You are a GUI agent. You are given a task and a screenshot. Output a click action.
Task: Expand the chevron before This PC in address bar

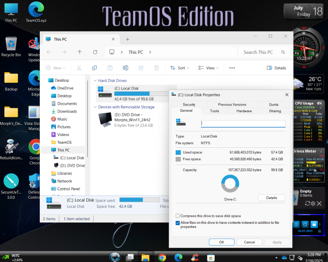point(122,52)
